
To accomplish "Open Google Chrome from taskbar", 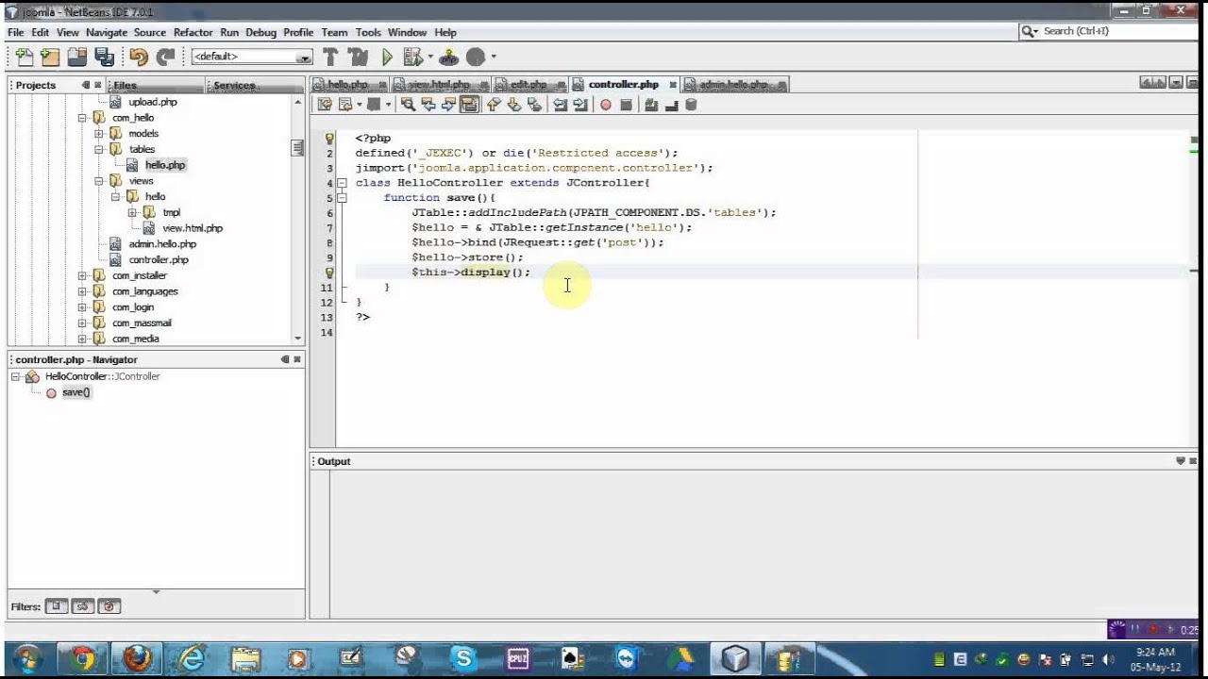I will click(83, 658).
